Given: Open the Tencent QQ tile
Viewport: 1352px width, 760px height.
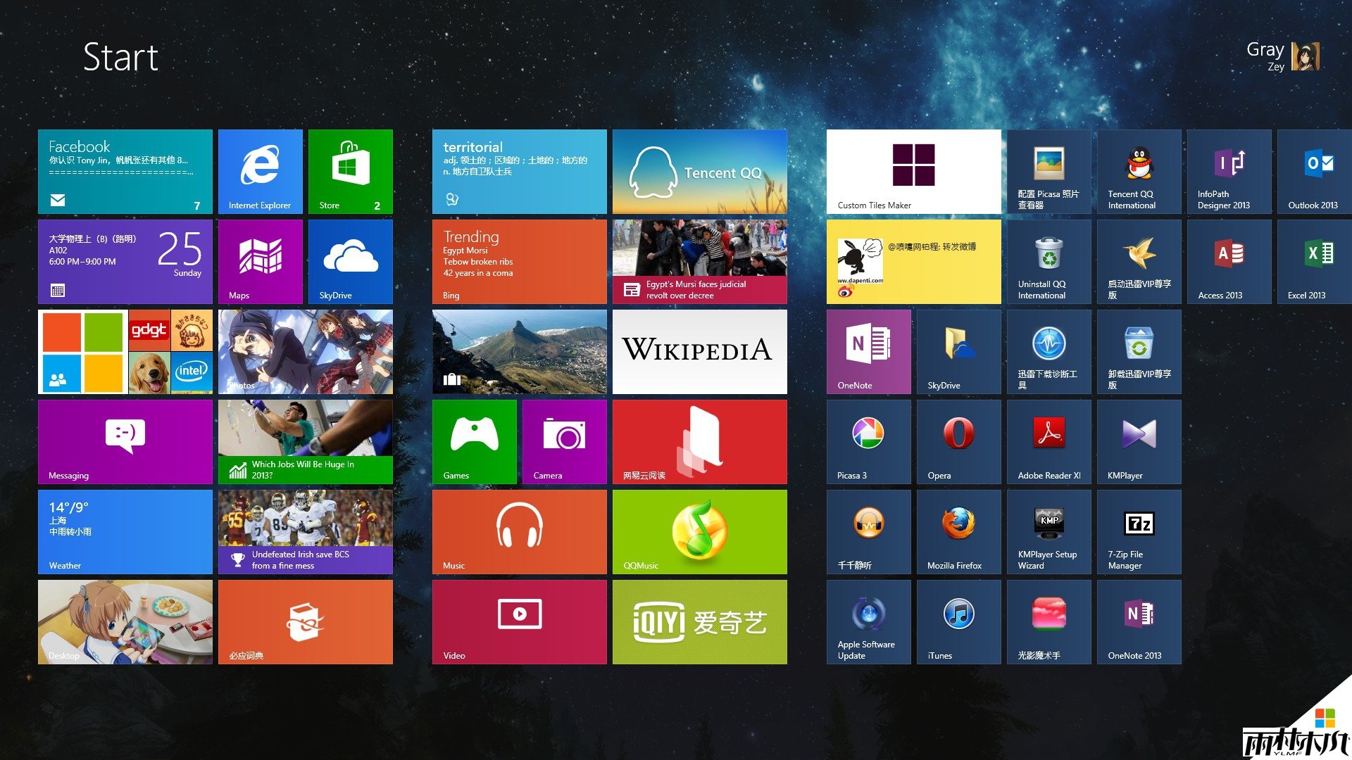Looking at the screenshot, I should click(699, 171).
